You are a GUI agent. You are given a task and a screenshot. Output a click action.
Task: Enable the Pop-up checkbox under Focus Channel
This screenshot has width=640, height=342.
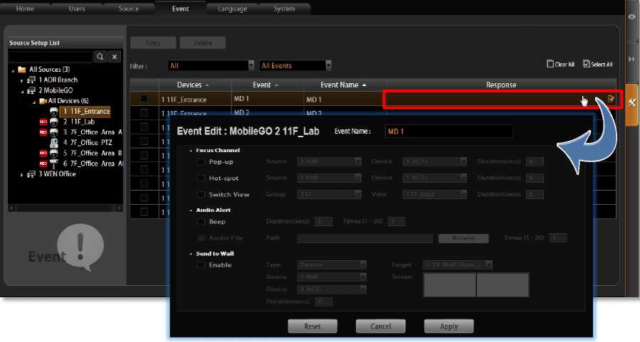(x=201, y=162)
